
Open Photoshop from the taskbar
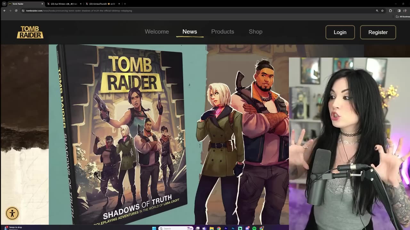(233, 228)
